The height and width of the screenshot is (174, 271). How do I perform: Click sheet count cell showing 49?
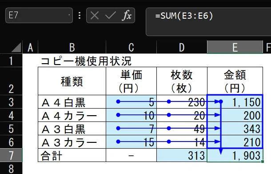click(182, 128)
